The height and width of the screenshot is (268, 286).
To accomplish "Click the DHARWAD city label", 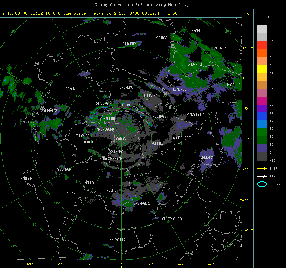I will click(83, 136).
